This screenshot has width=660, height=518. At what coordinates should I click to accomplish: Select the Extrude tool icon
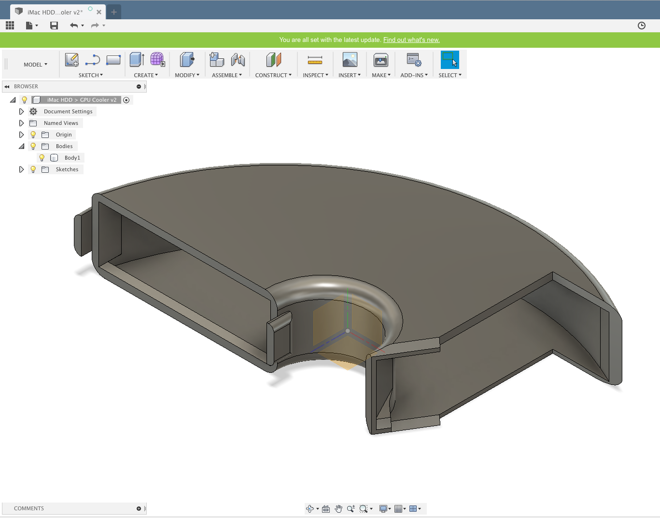137,60
